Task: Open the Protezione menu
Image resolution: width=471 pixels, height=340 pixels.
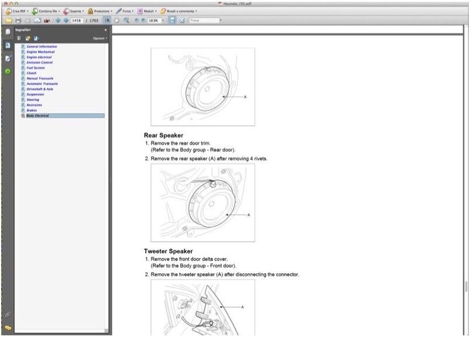Action: pyautogui.click(x=100, y=11)
